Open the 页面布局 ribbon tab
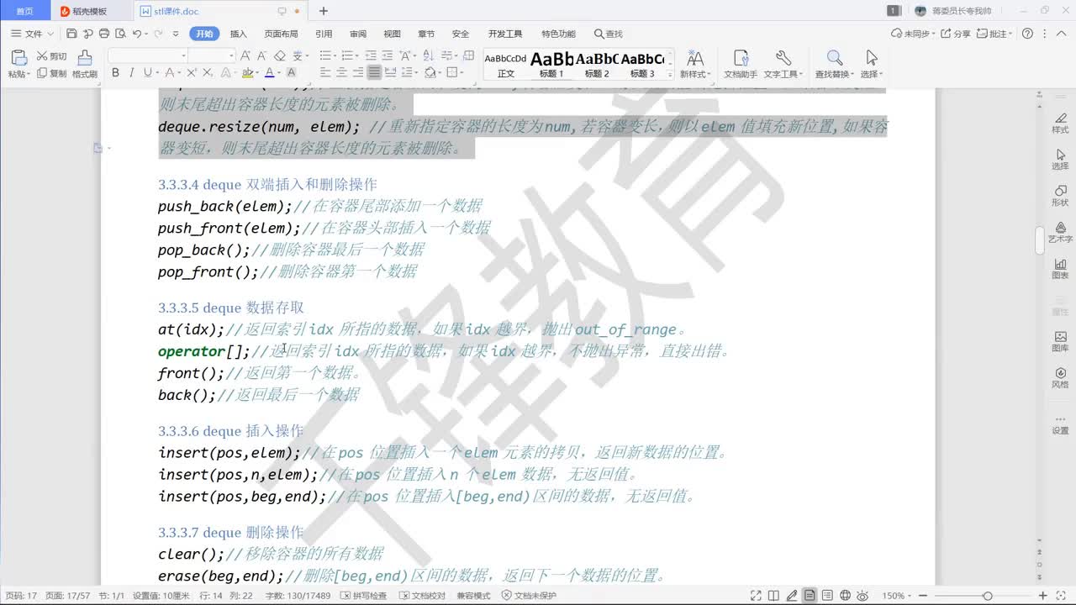Screen dimensions: 1076x605 (281, 34)
